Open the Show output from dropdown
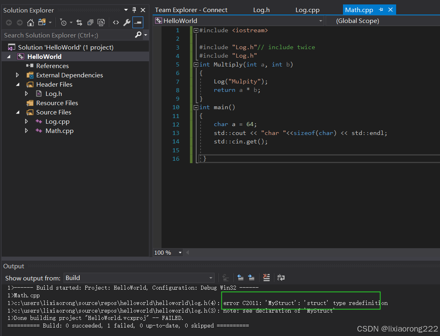Screen dimensions: 440x336 [x=211, y=278]
